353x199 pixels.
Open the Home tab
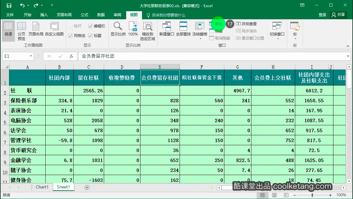[27, 15]
